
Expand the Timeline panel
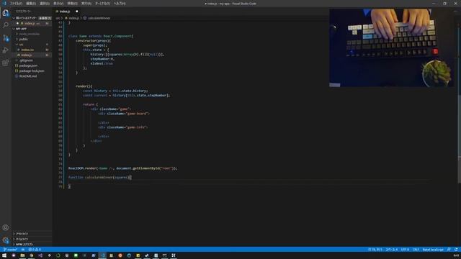coord(31,239)
